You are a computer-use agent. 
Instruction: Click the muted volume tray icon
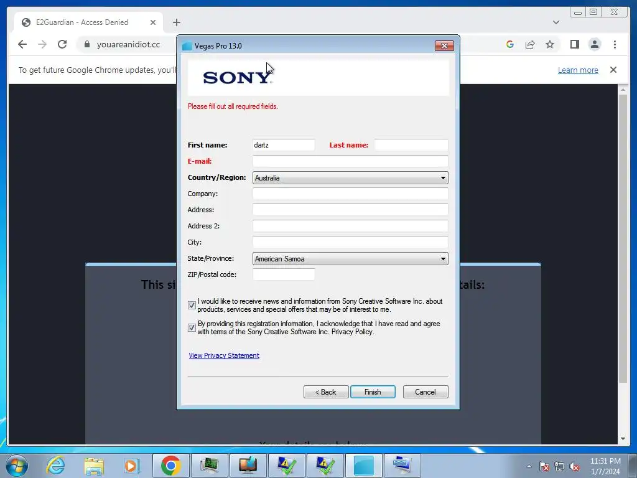(574, 466)
